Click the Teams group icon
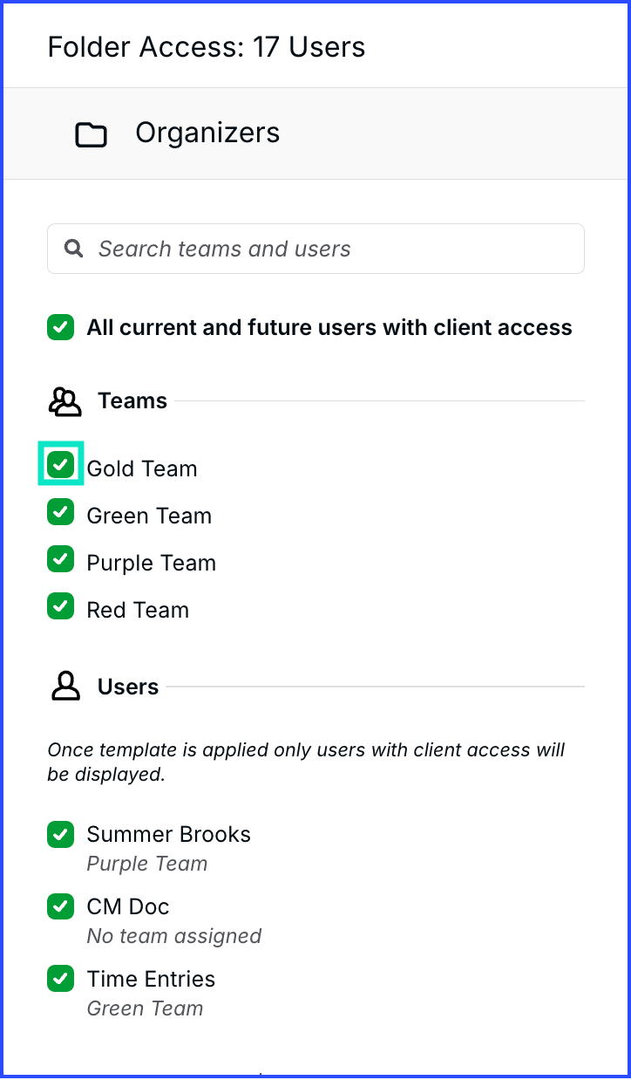The height and width of the screenshot is (1080, 631). (x=64, y=401)
